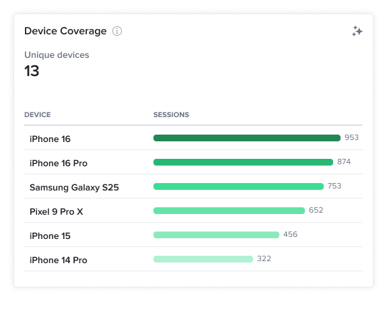Click the Device Coverage card title
This screenshot has width=387, height=317.
coord(65,31)
